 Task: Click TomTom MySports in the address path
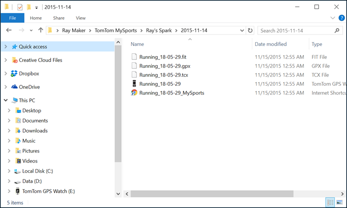[116, 31]
